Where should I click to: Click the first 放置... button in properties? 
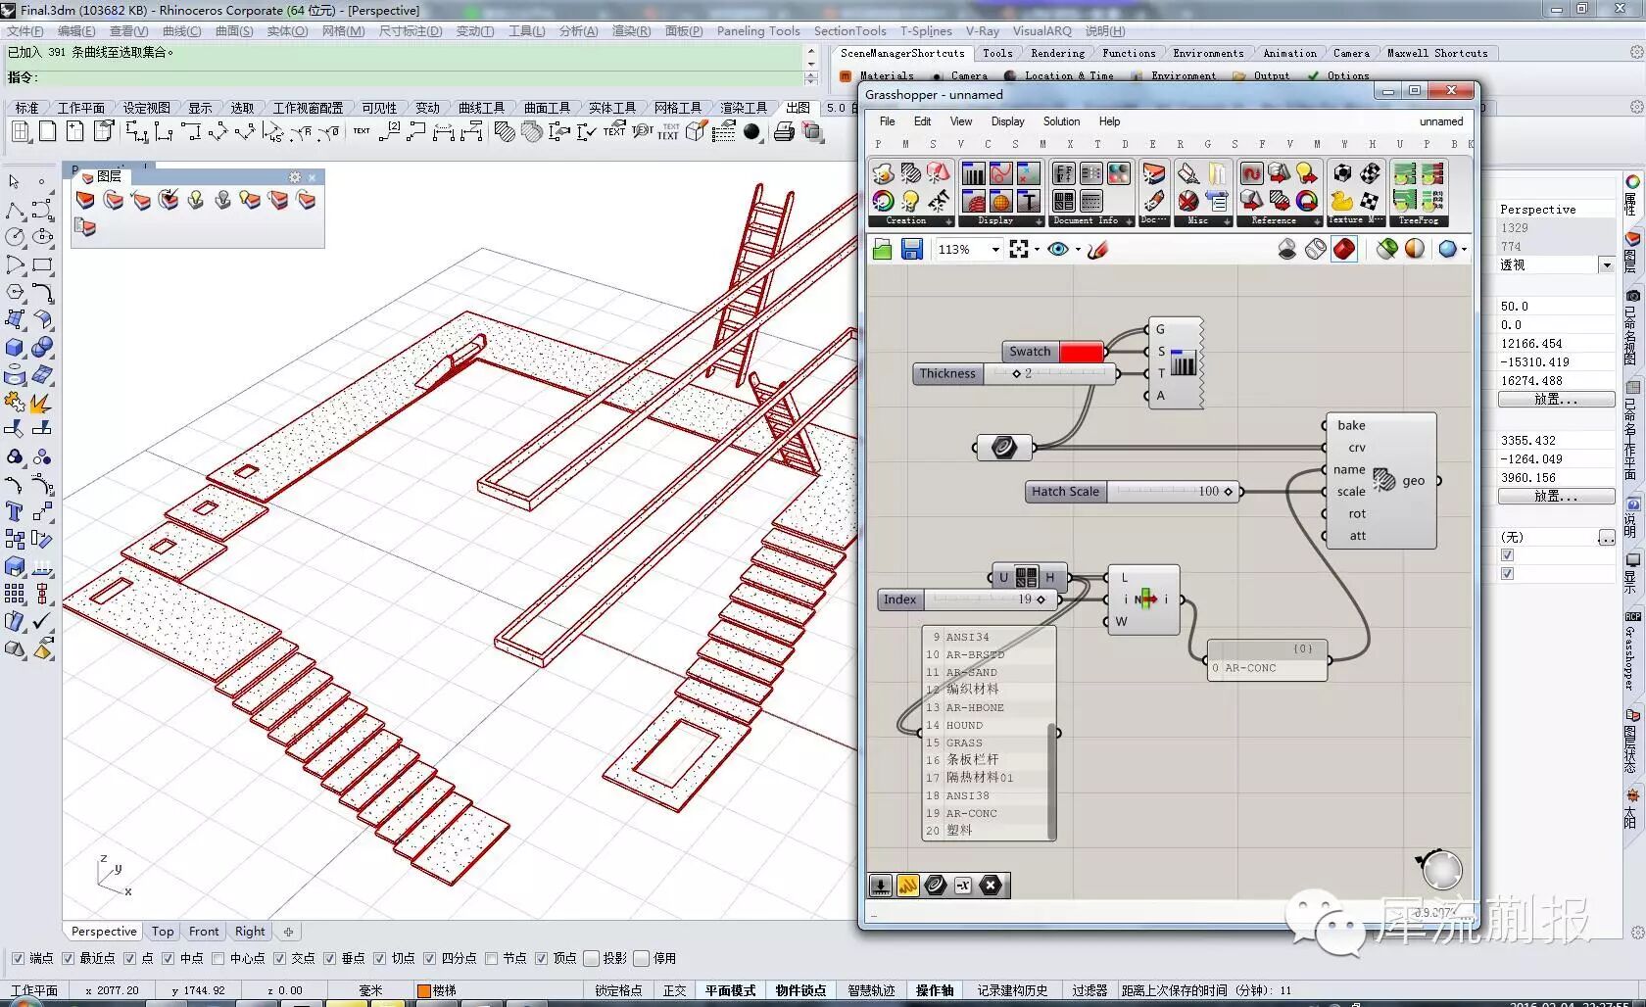pyautogui.click(x=1556, y=400)
